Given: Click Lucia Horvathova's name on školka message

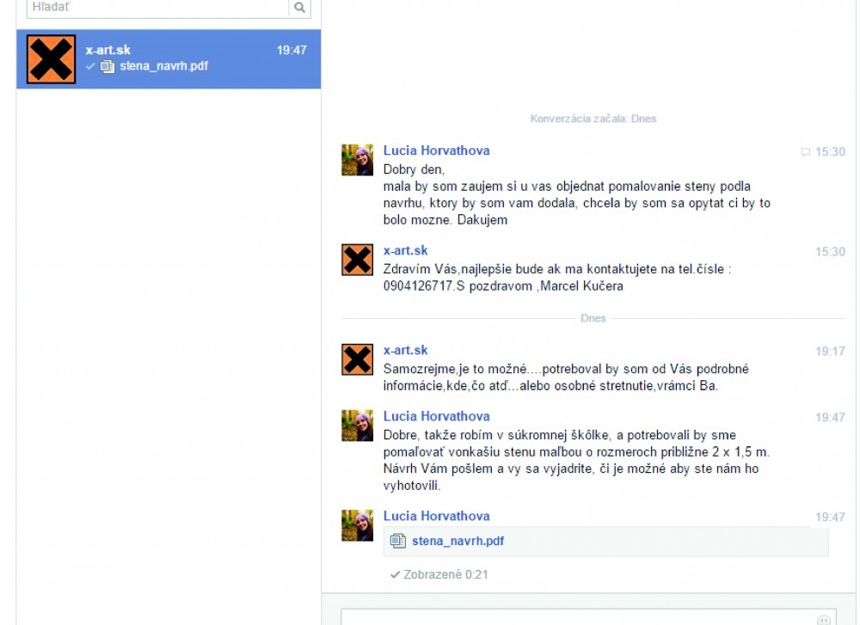Looking at the screenshot, I should pos(436,416).
